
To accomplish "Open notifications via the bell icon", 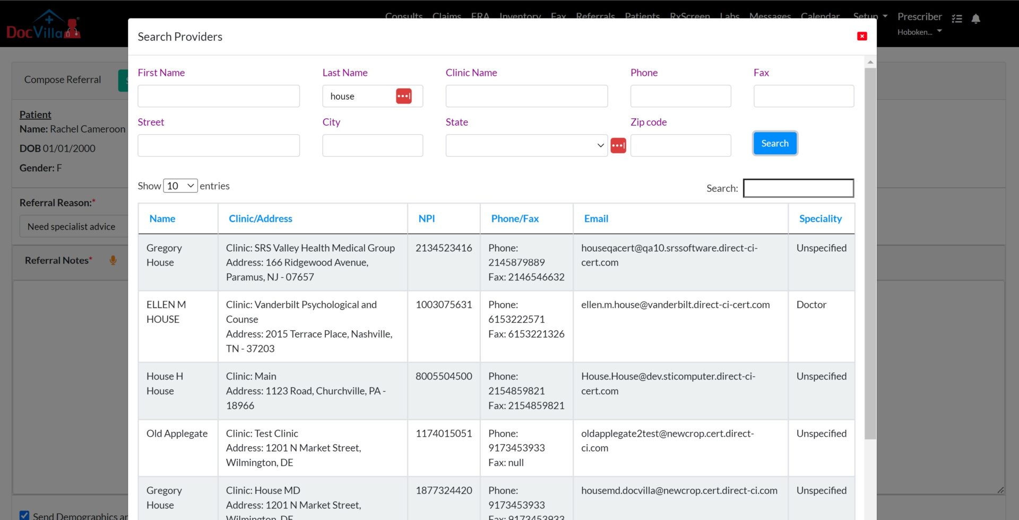I will pos(977,18).
